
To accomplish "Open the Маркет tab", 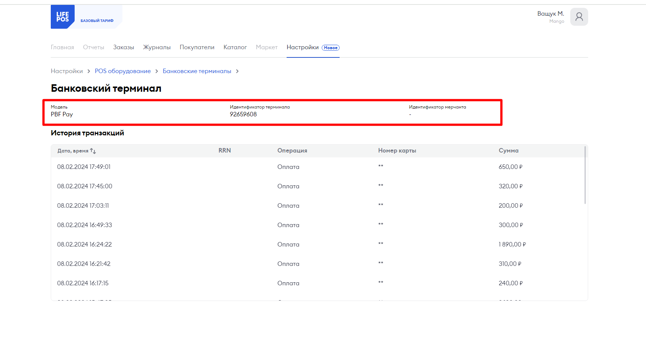I will (x=267, y=47).
